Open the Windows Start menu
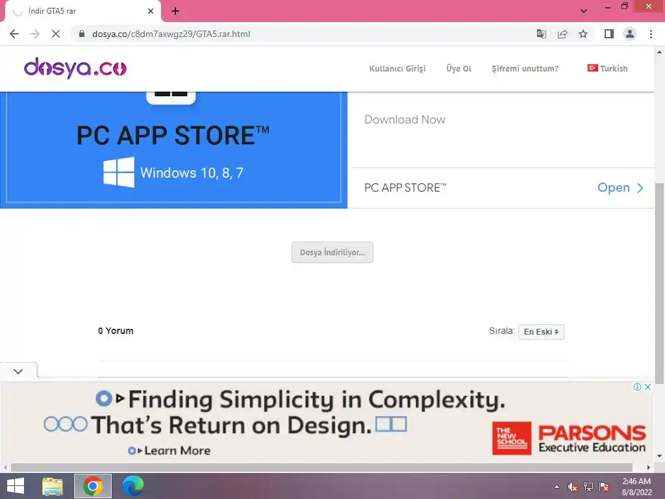 pos(16,486)
